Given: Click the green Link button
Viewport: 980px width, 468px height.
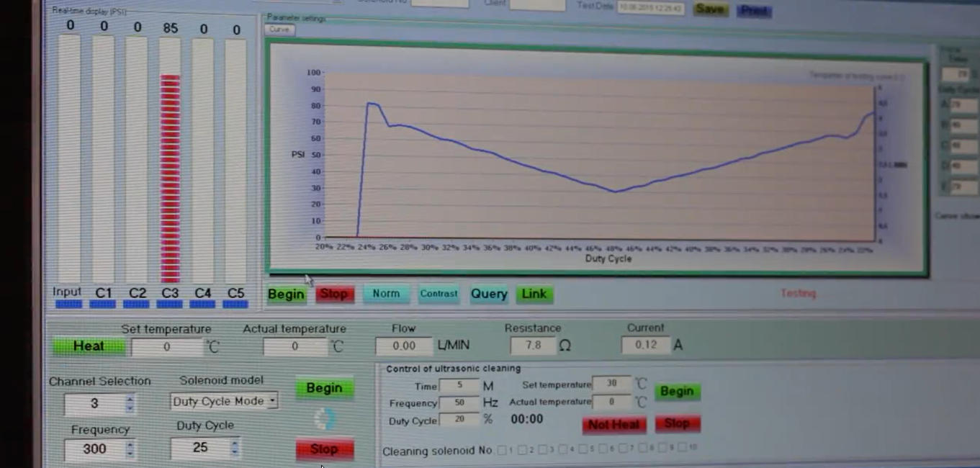Looking at the screenshot, I should (534, 294).
